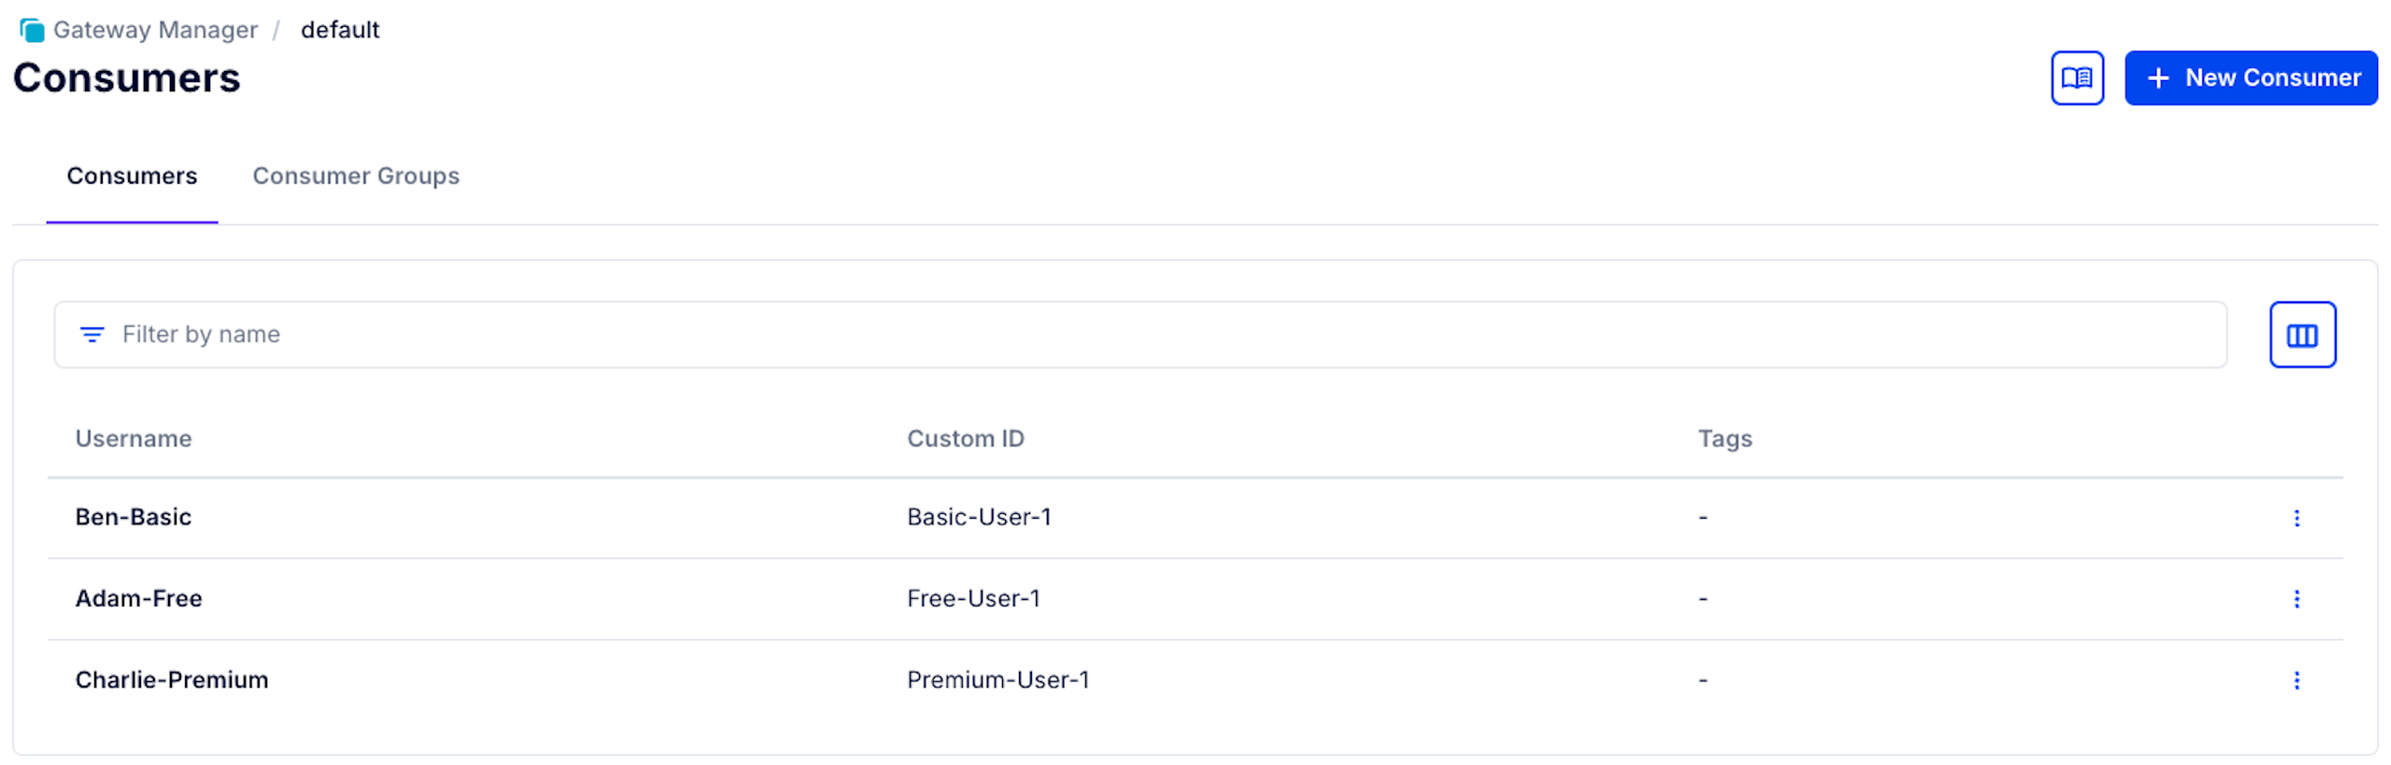The height and width of the screenshot is (765, 2391).
Task: Open the Charlie-Premium consumer row
Action: pyautogui.click(x=172, y=680)
